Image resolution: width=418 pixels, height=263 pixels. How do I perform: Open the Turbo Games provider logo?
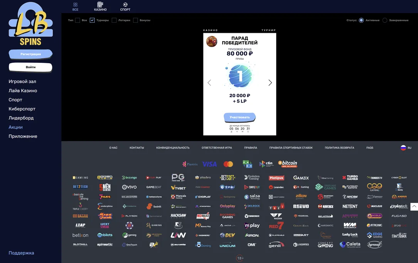click(x=350, y=178)
